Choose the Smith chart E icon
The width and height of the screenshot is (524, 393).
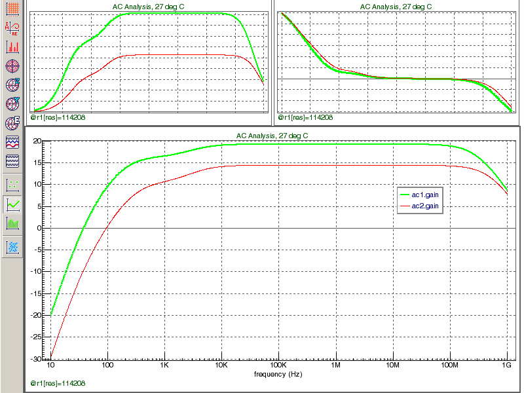coord(12,123)
